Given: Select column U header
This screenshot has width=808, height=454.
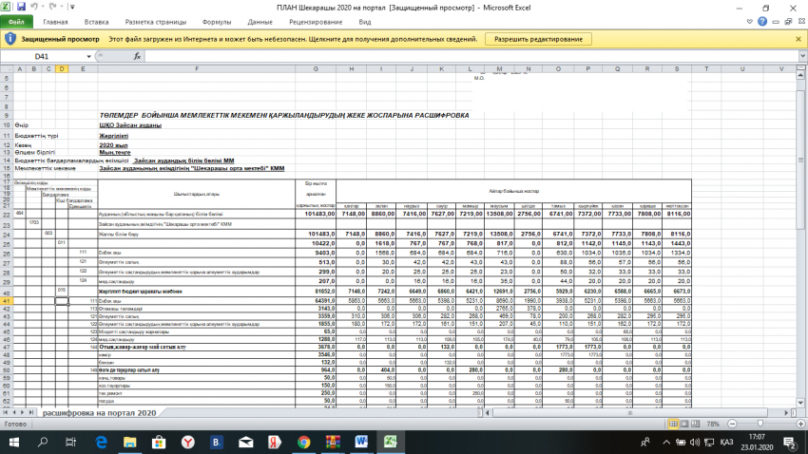Looking at the screenshot, I should pos(742,68).
